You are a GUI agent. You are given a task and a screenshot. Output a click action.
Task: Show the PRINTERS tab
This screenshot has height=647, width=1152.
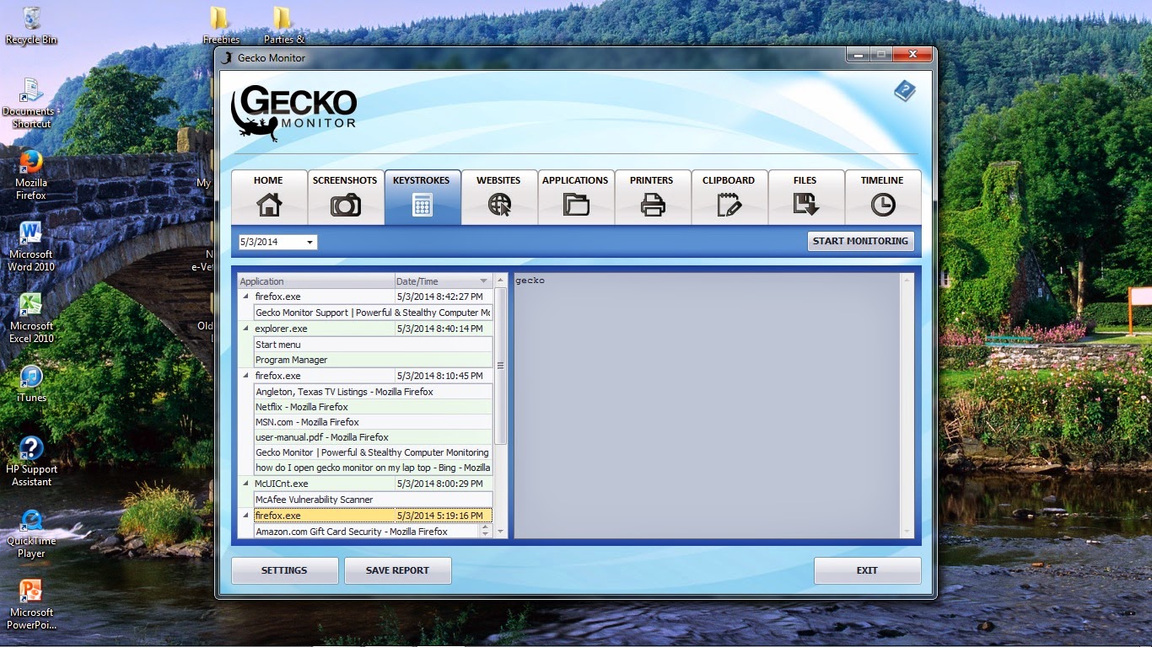tap(652, 197)
